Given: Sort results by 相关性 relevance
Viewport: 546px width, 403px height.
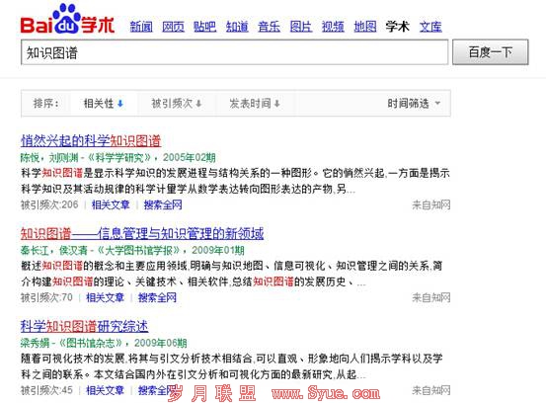Looking at the screenshot, I should 104,104.
